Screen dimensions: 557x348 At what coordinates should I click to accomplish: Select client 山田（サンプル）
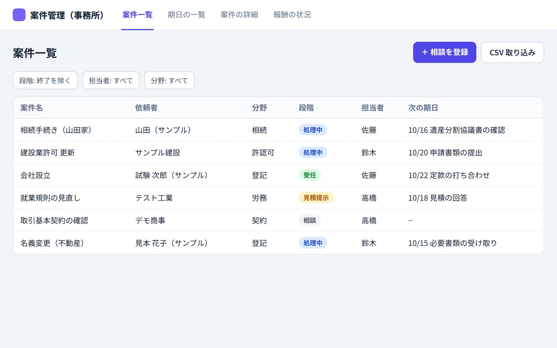163,130
